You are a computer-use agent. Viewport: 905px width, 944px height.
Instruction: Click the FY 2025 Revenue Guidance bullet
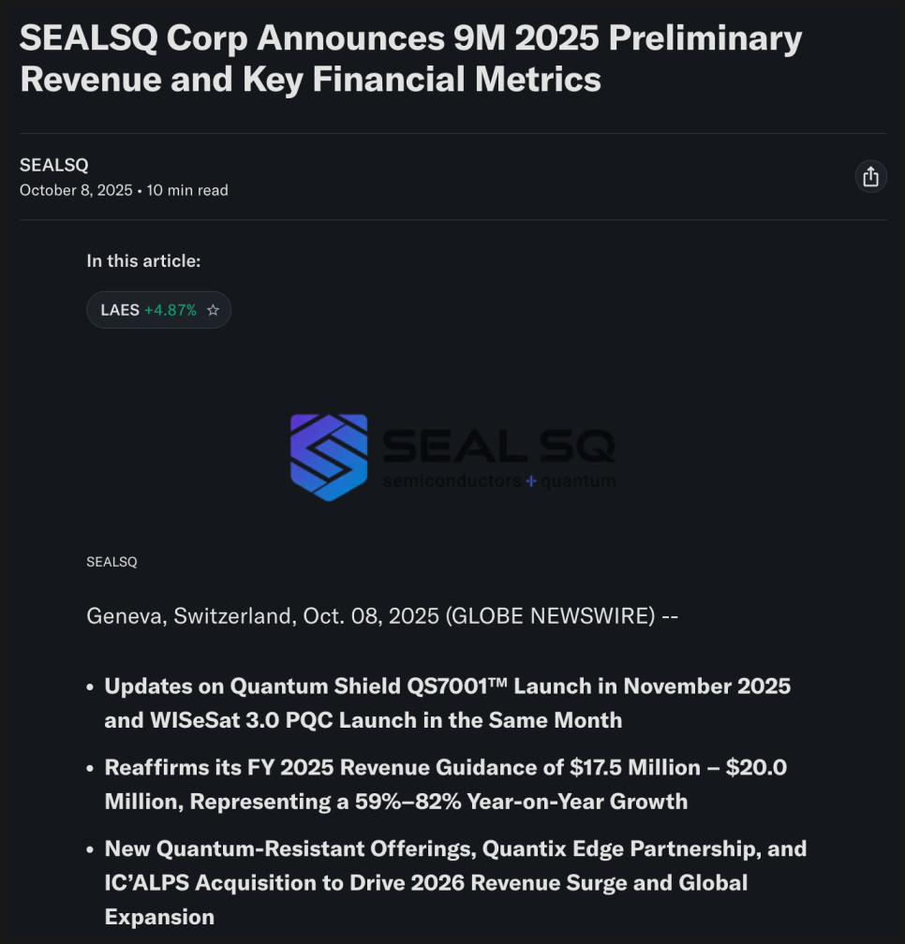coord(445,768)
